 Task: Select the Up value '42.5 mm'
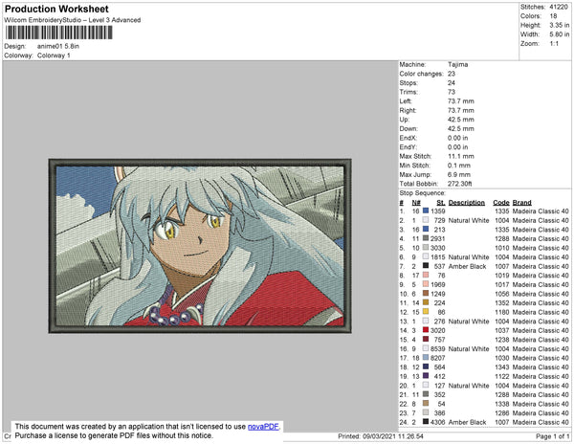point(461,120)
